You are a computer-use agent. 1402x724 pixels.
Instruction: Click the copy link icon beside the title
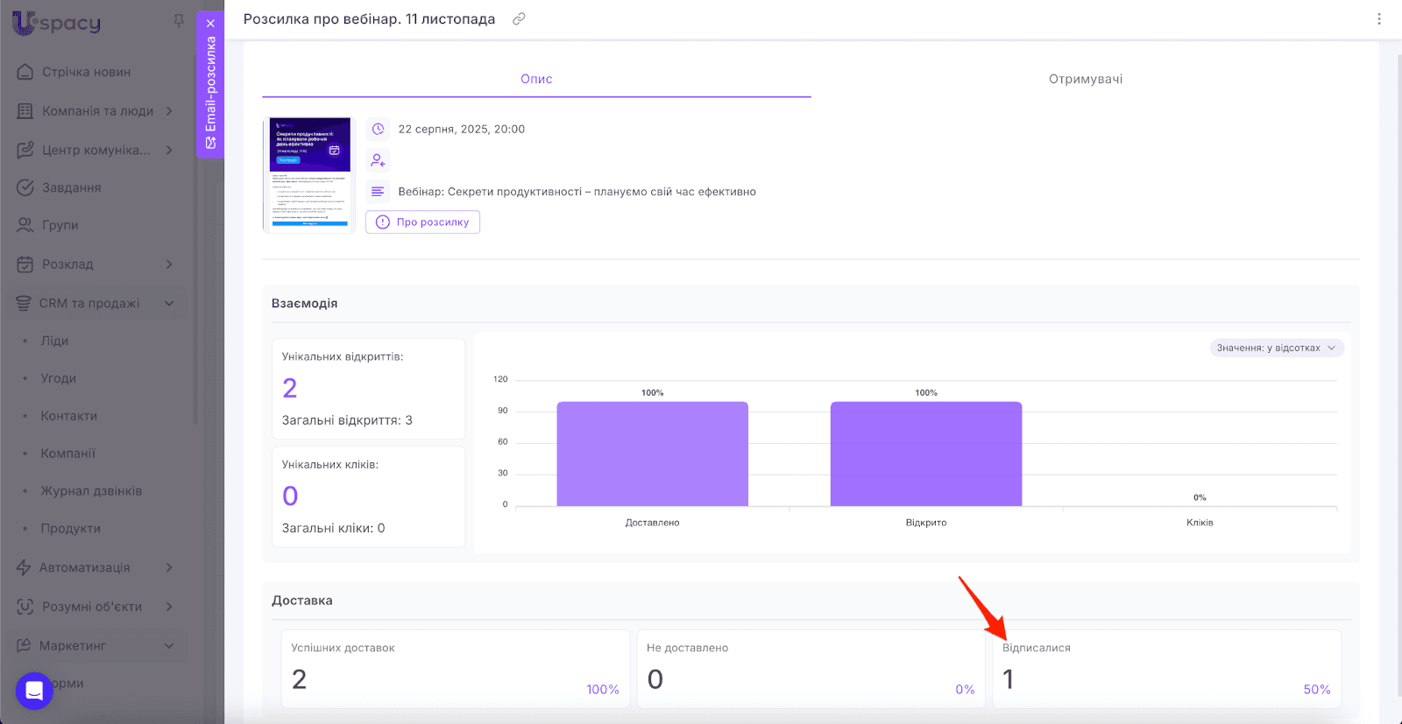tap(519, 18)
